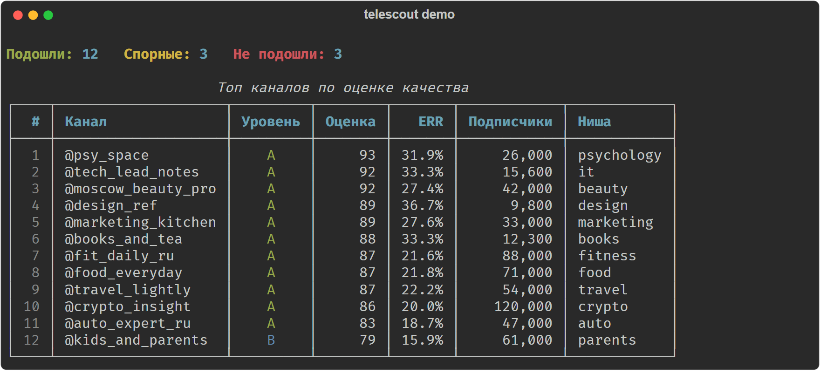Select the @travel_lightly channel name
The image size is (820, 374).
point(128,290)
